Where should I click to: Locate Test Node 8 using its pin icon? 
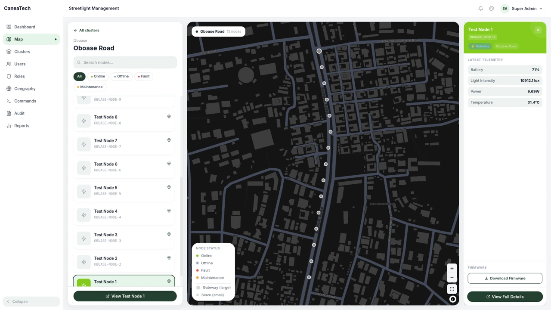click(x=169, y=117)
